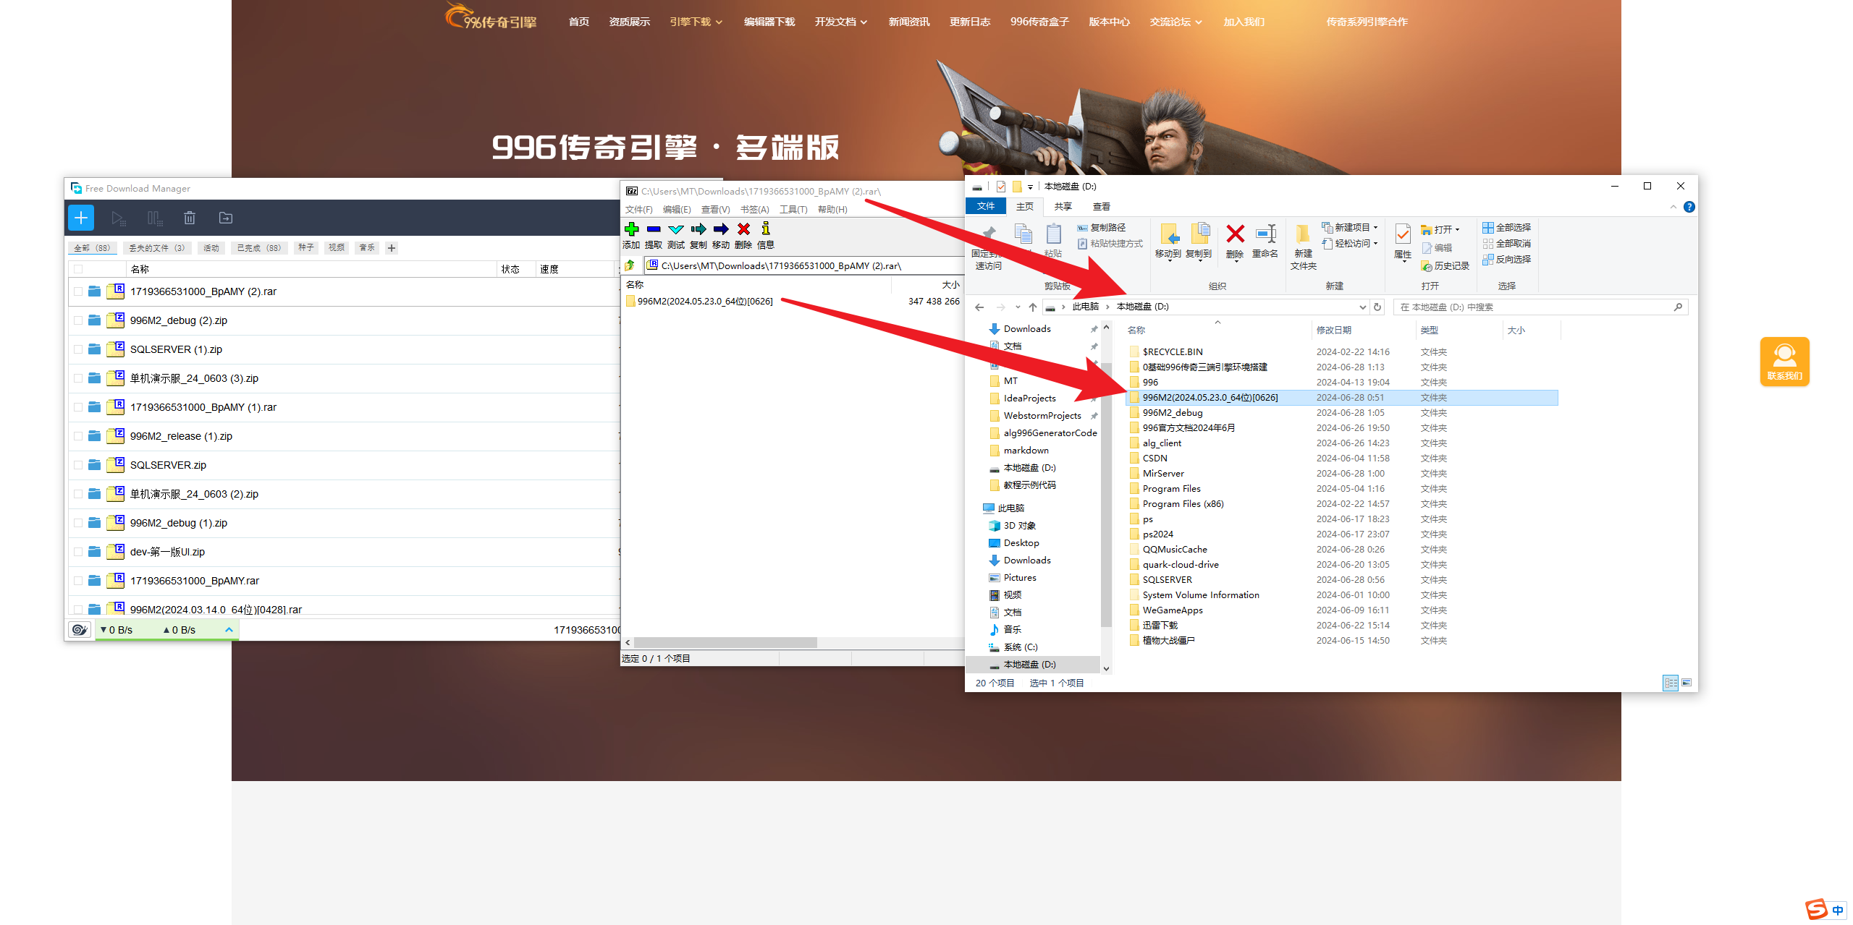Click 反向选择 in Explorer ribbon
Viewport: 1853px width, 925px height.
coord(1507,260)
